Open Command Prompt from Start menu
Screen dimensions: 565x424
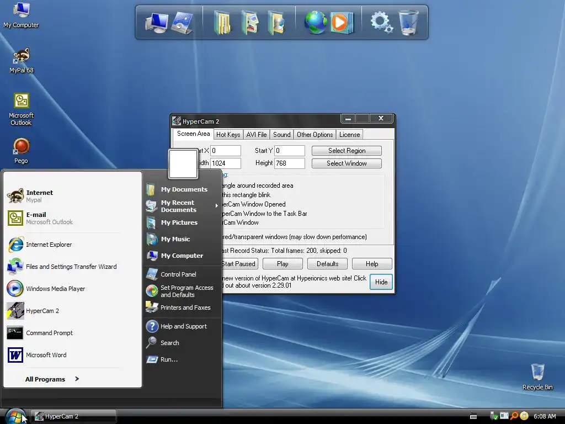point(72,333)
